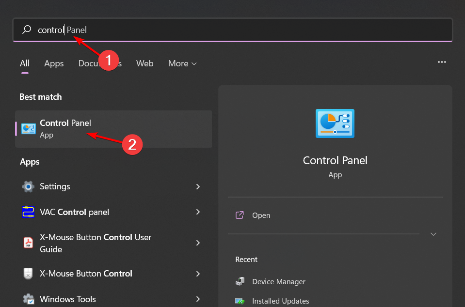Switch to the Apps tab
Viewport: 465px width, 307px height.
[54, 63]
